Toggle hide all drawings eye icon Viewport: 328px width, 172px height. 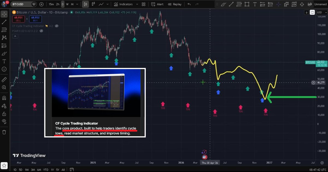coord(4,121)
